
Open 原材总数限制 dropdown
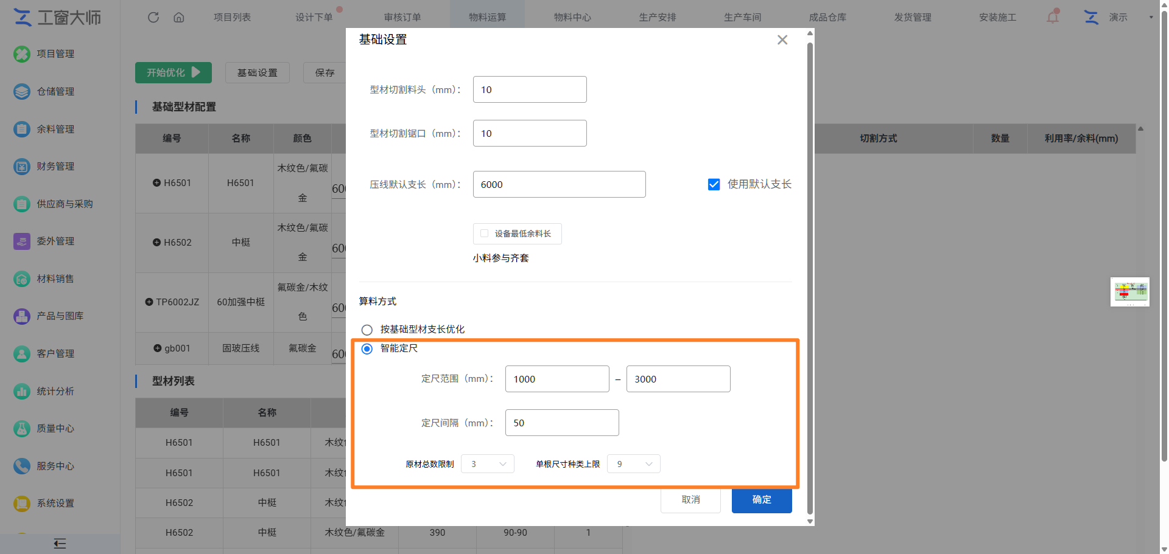click(488, 464)
